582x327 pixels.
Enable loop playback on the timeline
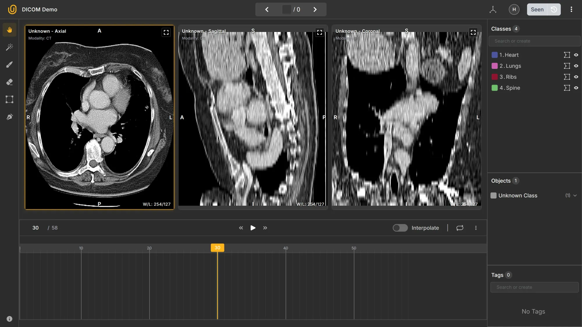coord(459,228)
